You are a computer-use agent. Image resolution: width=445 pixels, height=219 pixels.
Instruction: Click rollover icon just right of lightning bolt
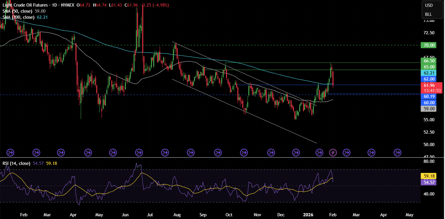click(x=346, y=153)
